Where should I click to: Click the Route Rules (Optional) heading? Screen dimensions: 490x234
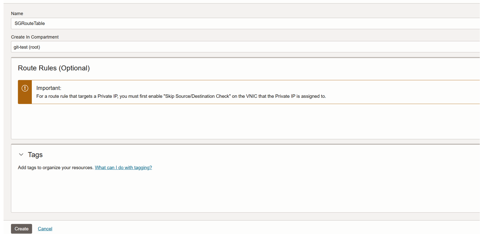pos(54,68)
